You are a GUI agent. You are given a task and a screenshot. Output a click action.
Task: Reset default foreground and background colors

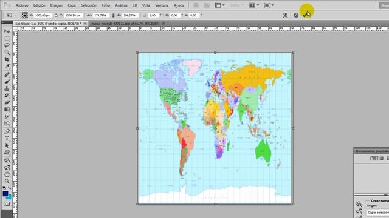(4, 187)
